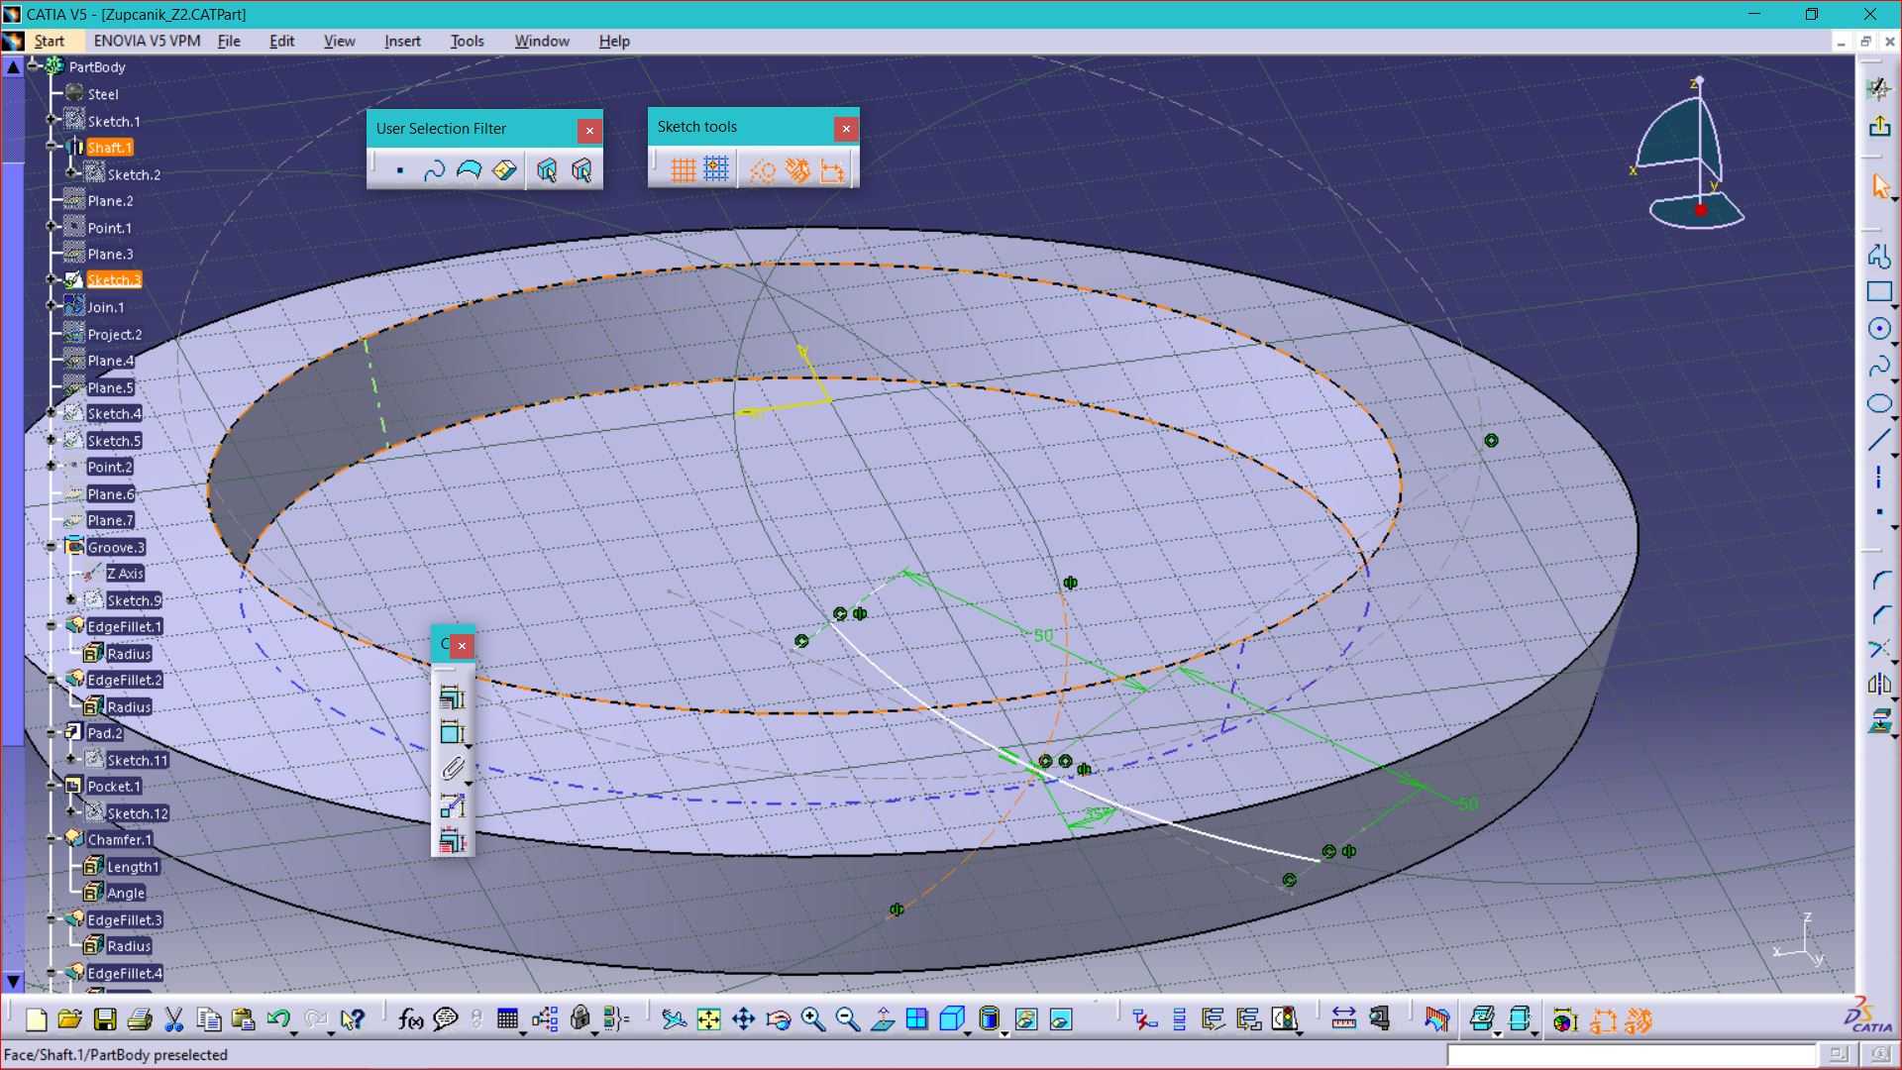
Task: Click the Normal View icon
Action: 883,1019
